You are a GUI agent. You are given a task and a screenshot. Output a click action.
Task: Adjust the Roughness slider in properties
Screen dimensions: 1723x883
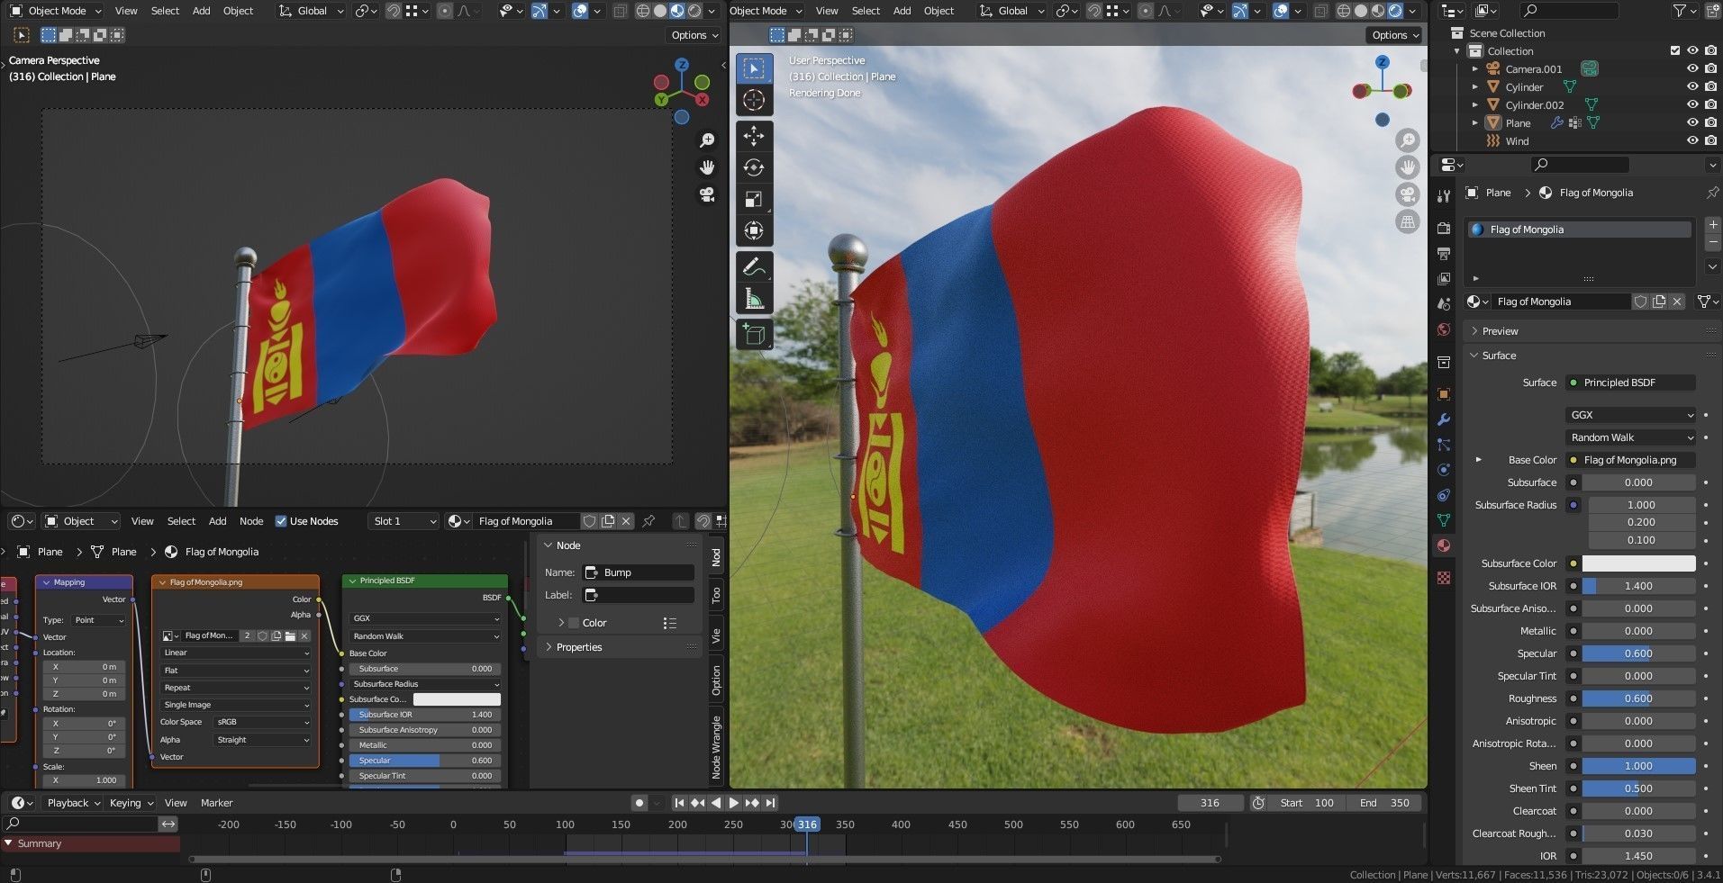point(1638,698)
